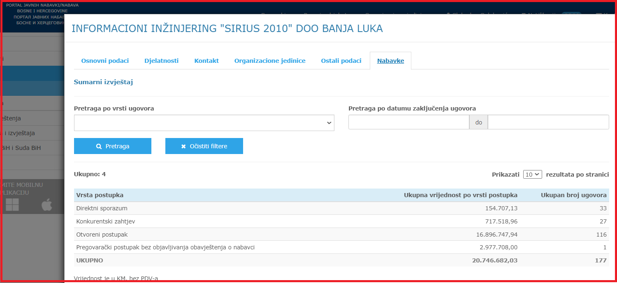Go to the Ostali podaci tab
This screenshot has width=617, height=283.
click(x=341, y=61)
